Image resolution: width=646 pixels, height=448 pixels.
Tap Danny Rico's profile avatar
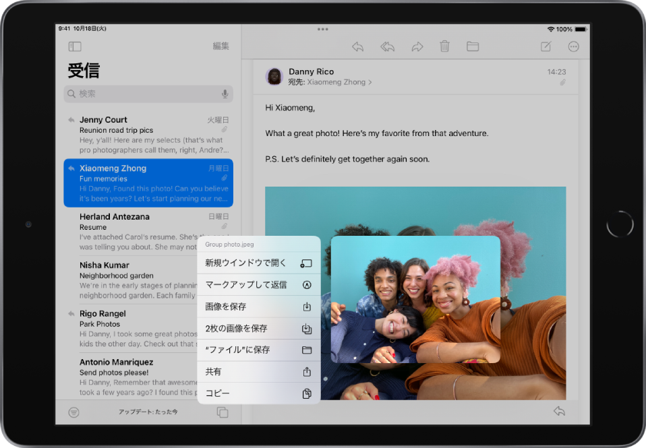click(274, 76)
